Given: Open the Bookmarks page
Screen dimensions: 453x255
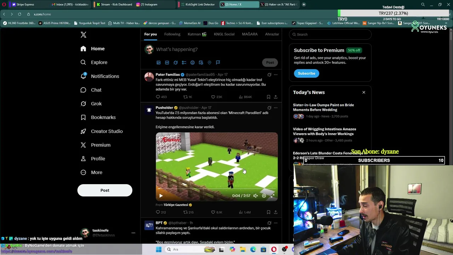Looking at the screenshot, I should (x=98, y=118).
